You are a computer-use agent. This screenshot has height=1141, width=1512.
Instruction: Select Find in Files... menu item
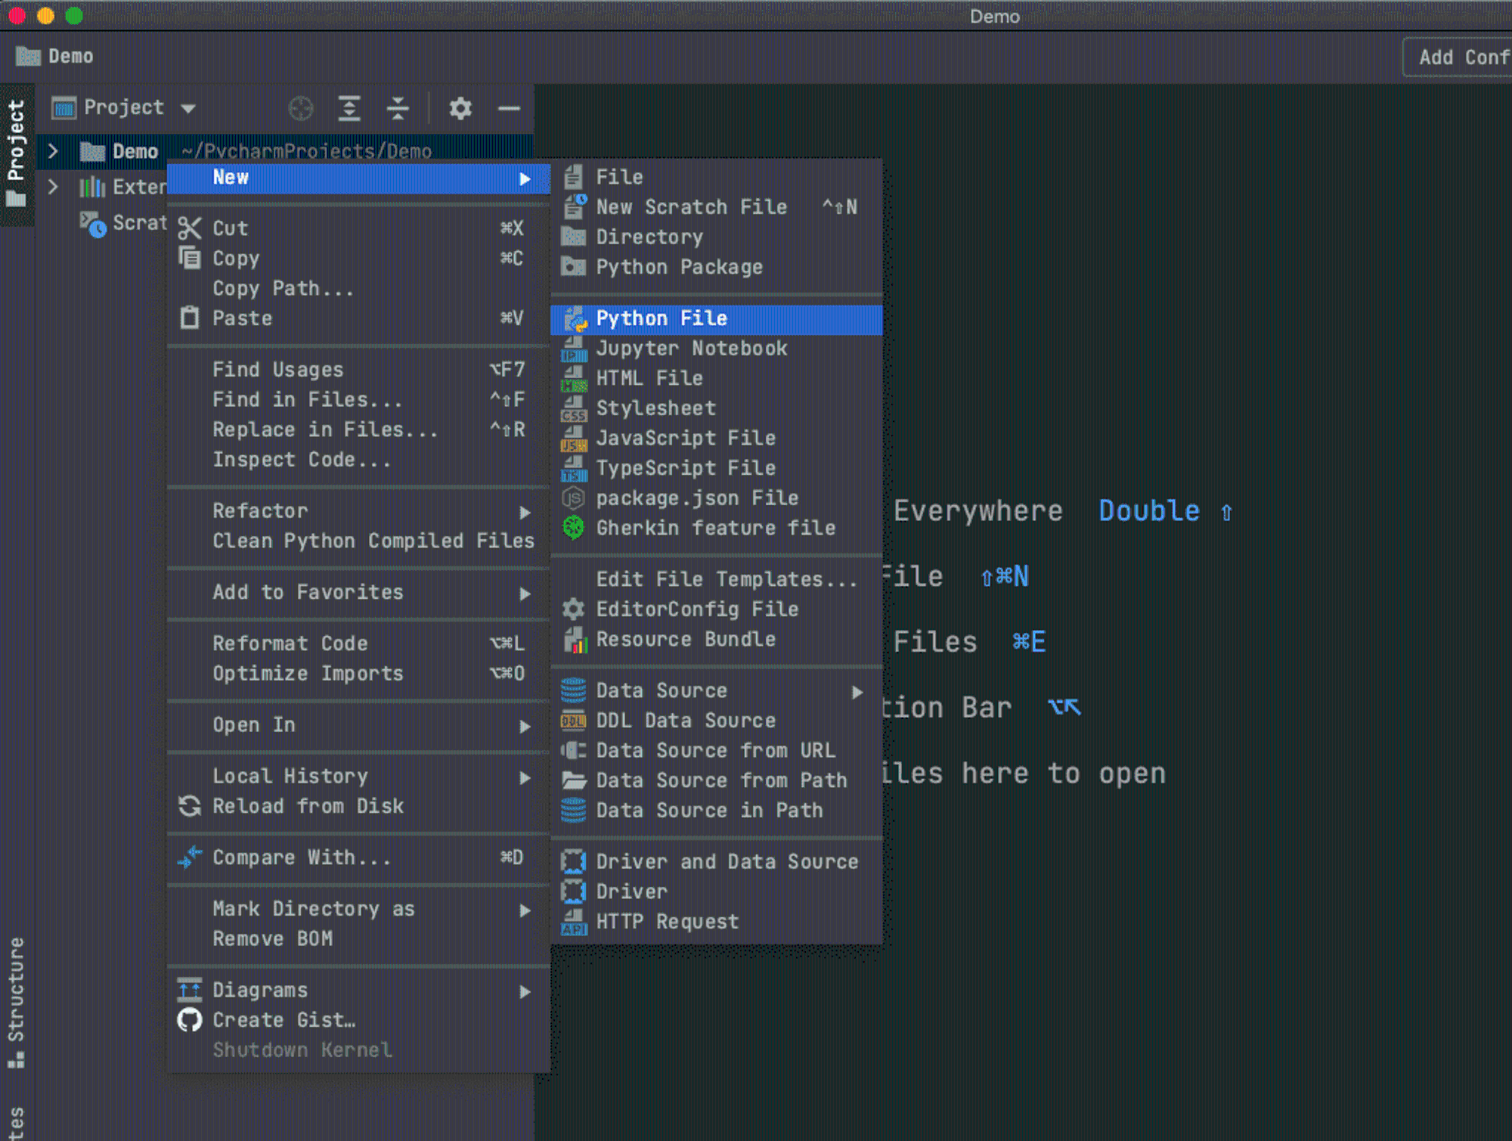pos(358,400)
